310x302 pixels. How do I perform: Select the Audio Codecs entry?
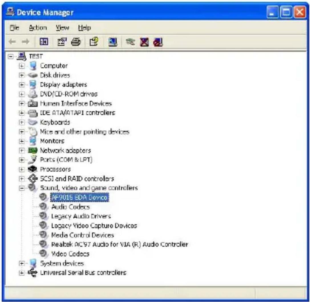tap(70, 207)
